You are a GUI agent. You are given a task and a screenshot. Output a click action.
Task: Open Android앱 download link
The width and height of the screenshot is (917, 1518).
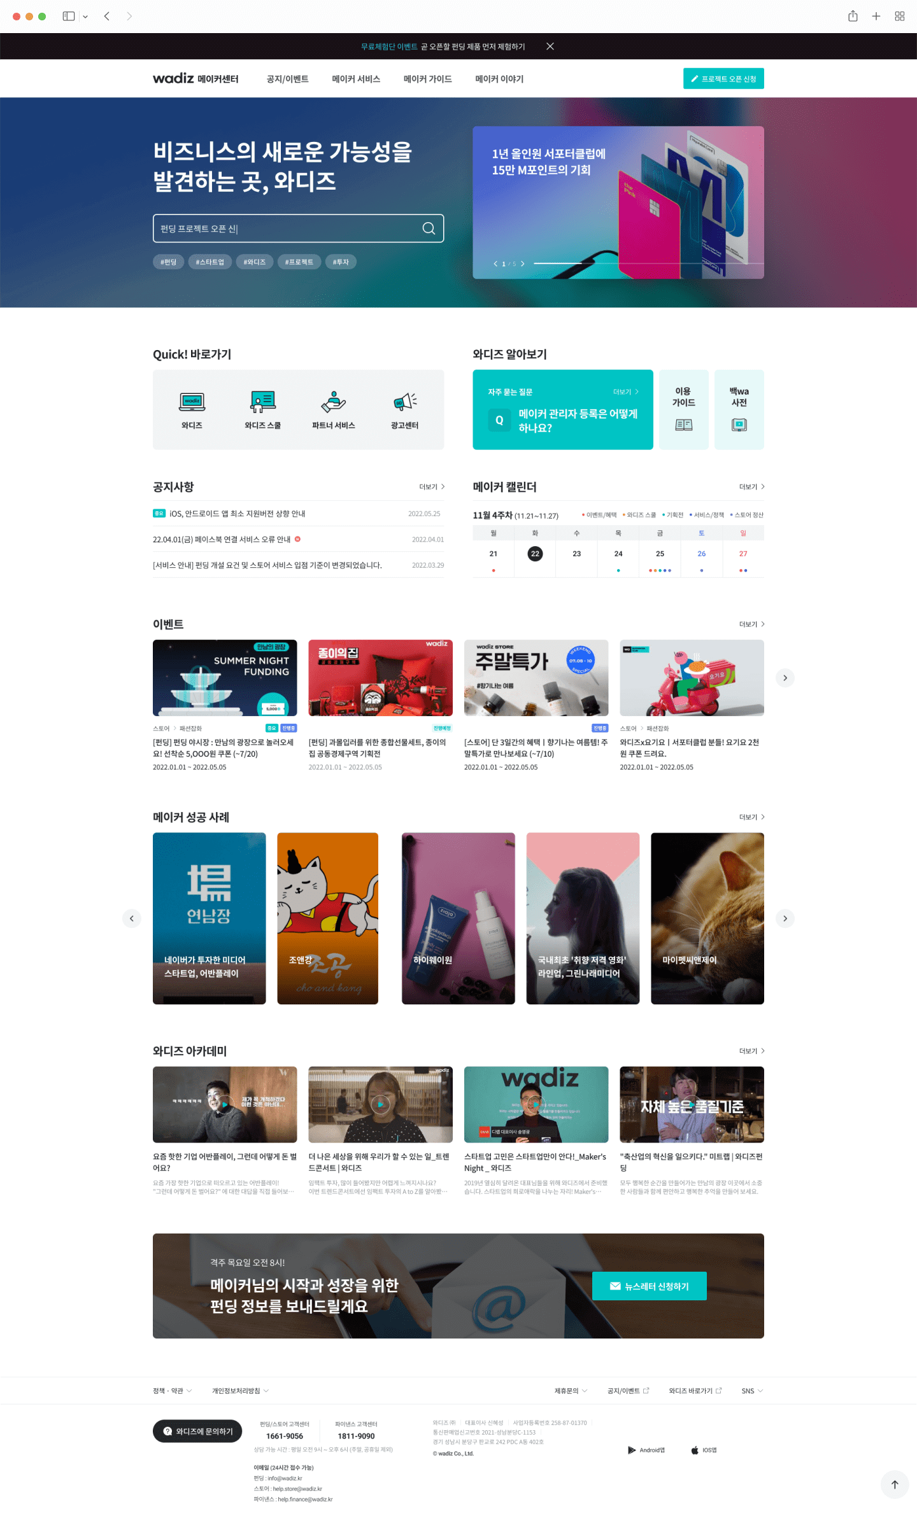click(646, 1450)
